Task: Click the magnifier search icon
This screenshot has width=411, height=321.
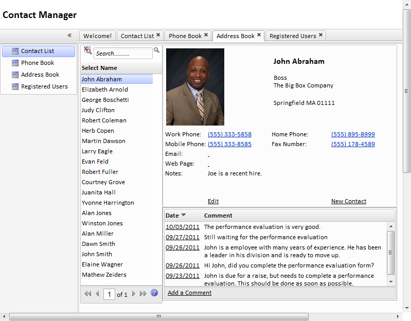Action: click(156, 50)
